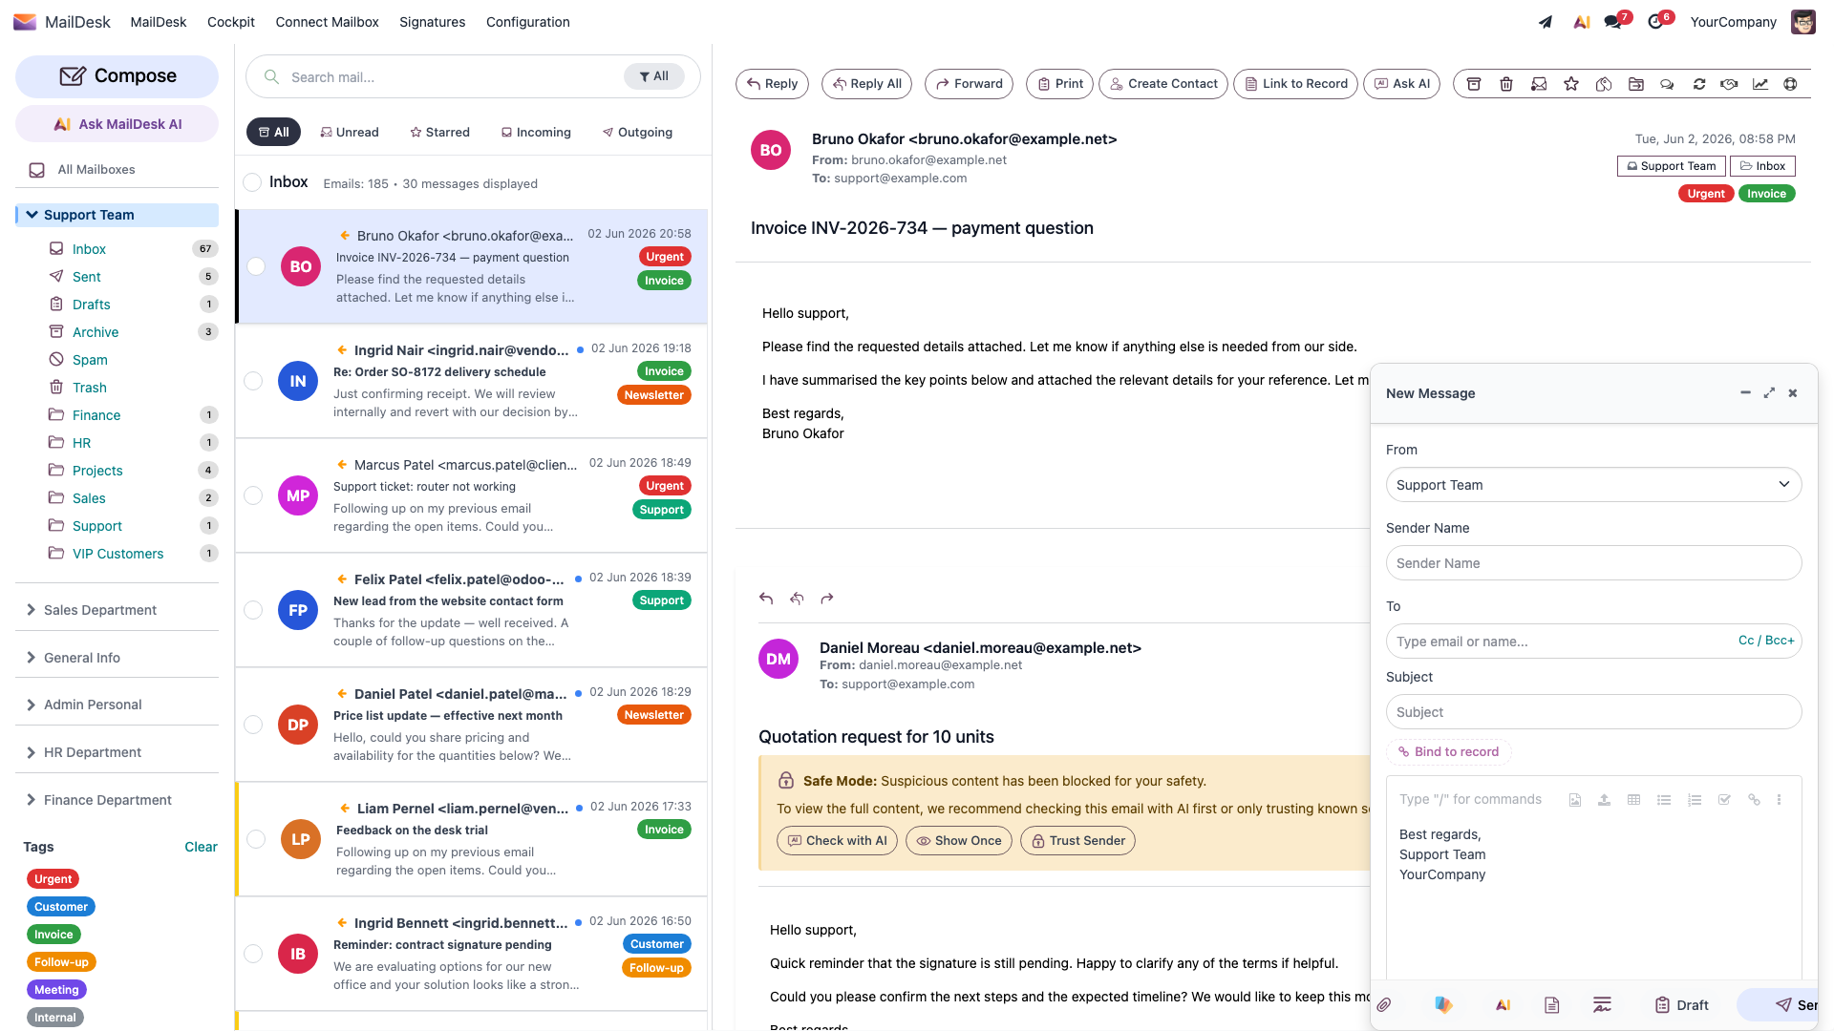Click the Compose button

click(x=117, y=76)
